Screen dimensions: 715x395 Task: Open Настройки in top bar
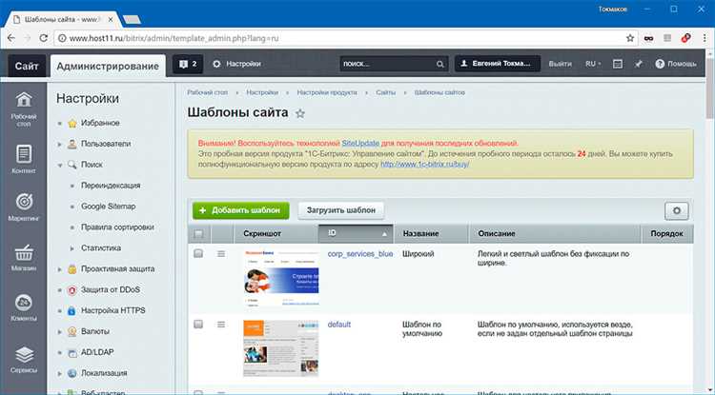tap(237, 64)
